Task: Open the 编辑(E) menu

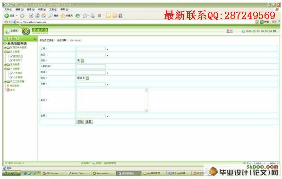Action: point(19,9)
